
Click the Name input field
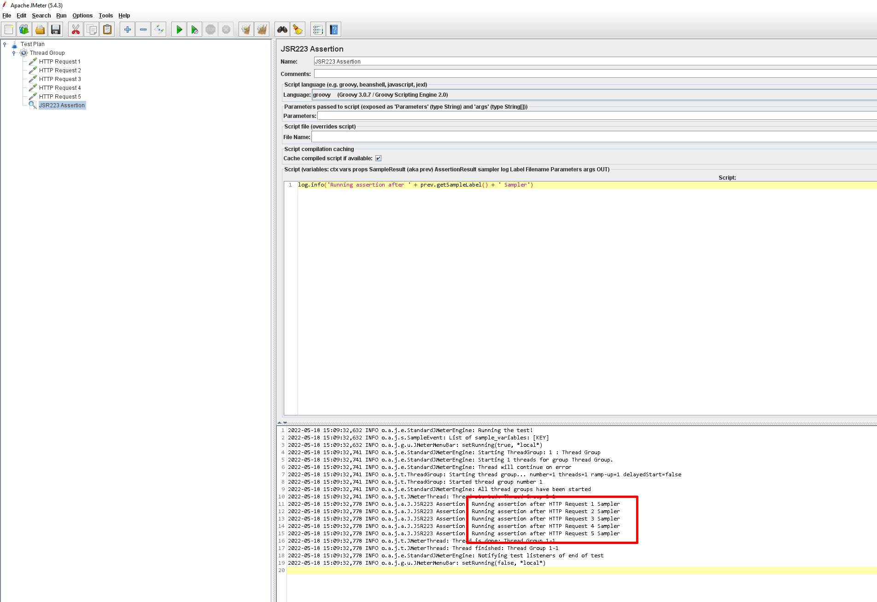coord(595,62)
